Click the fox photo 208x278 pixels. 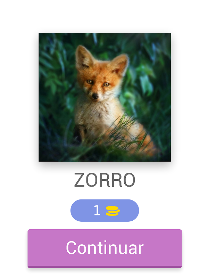[x=105, y=97]
